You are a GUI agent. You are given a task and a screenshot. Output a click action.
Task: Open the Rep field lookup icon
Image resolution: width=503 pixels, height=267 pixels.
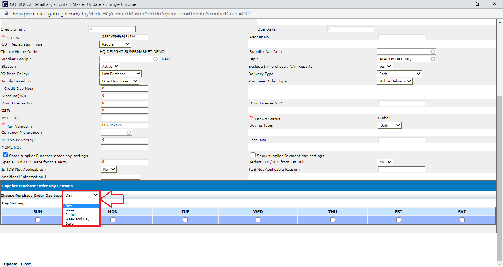pos(433,59)
